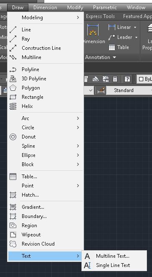Pick the Construction Line command
Image resolution: width=152 pixels, height=277 pixels.
46,48
